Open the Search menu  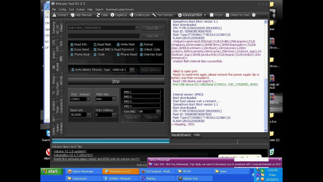[99, 10]
